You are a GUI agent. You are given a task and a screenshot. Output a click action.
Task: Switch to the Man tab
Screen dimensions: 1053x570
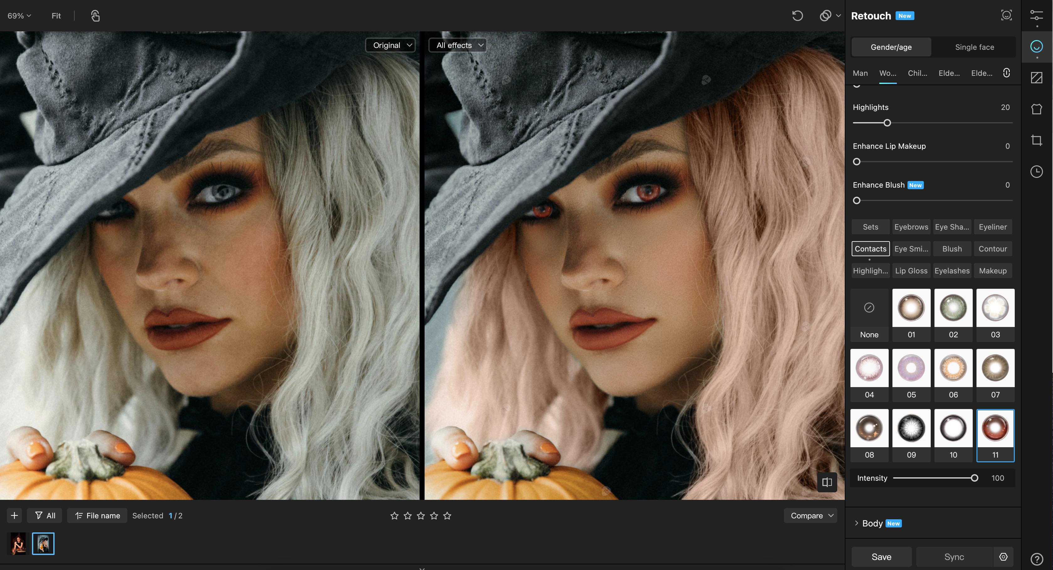click(x=860, y=73)
